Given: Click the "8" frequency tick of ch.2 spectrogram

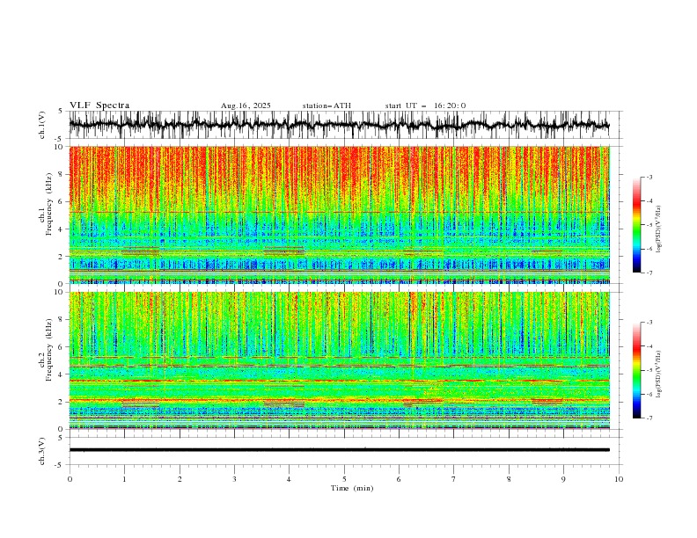Looking at the screenshot, I should tap(62, 320).
